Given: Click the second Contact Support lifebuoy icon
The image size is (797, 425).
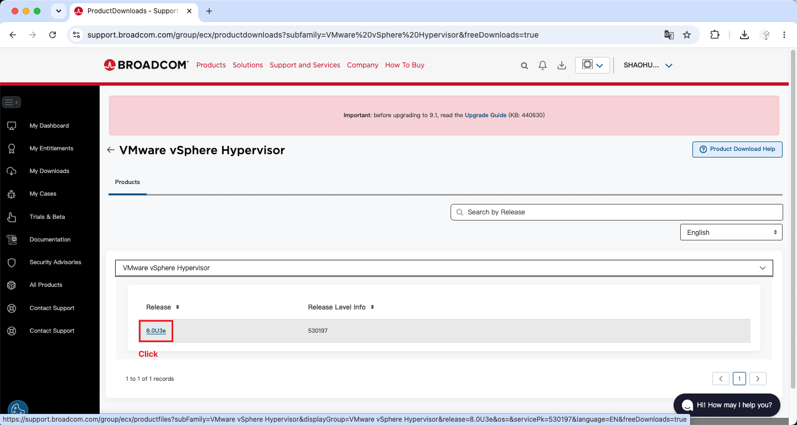Looking at the screenshot, I should pos(11,331).
